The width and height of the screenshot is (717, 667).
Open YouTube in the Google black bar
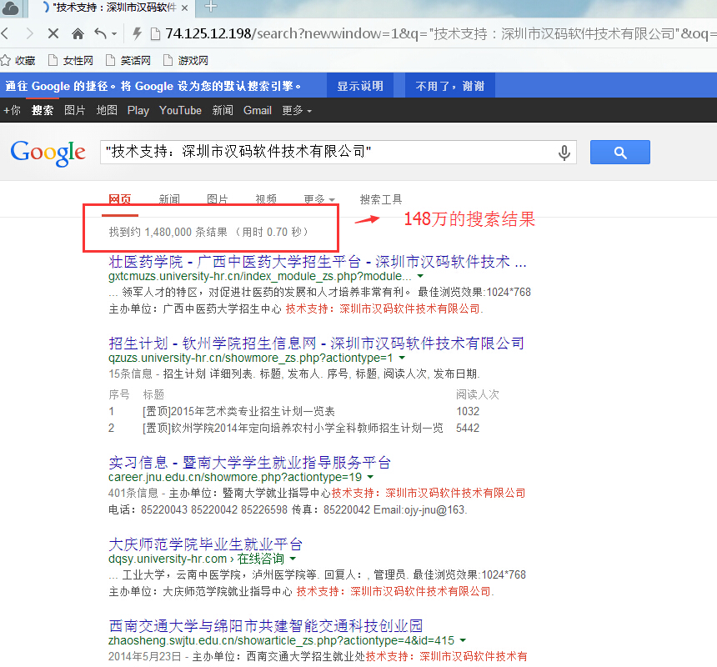[x=180, y=110]
